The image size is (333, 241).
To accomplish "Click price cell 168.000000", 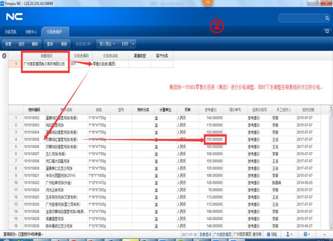I will [211, 154].
